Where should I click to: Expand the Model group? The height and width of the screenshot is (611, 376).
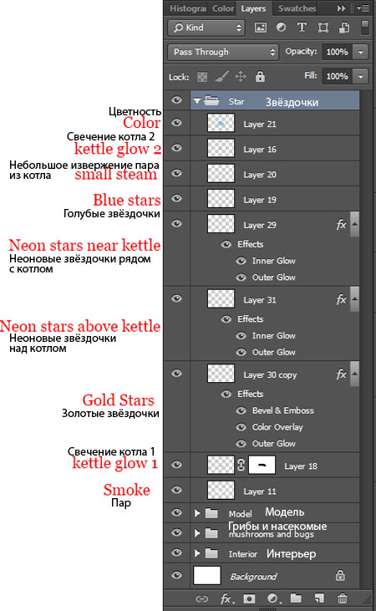coord(197,513)
